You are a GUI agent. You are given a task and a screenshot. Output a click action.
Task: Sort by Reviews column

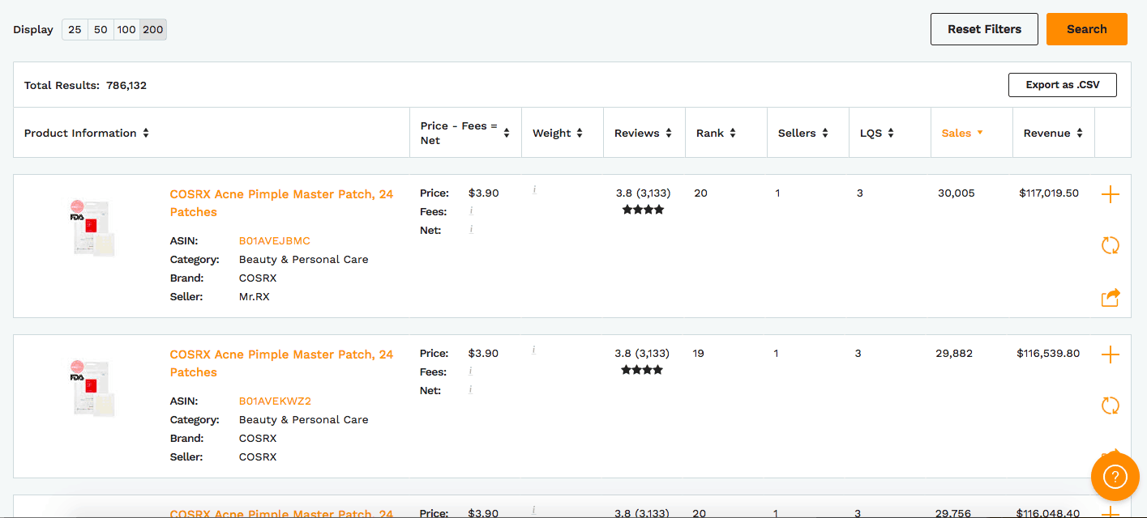643,133
